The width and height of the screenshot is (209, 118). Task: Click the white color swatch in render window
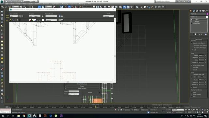(43, 20)
